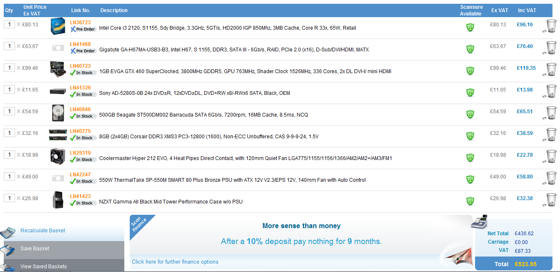560x272 pixels.
Task: Edit quantity field for ThermalTake PSU row
Action: pos(9,176)
